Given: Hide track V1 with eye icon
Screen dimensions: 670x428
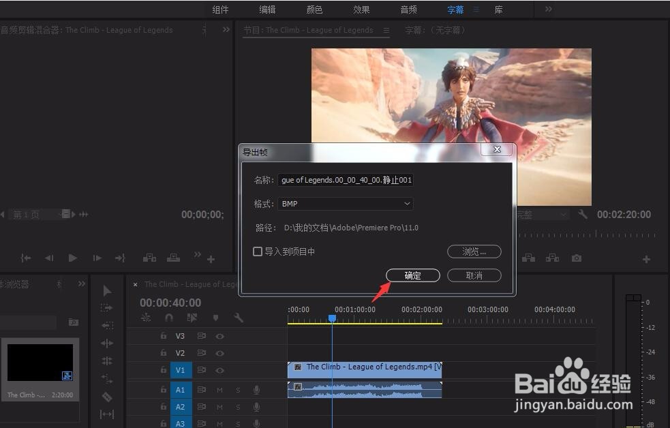Looking at the screenshot, I should [x=219, y=370].
